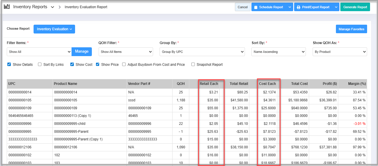The width and height of the screenshot is (378, 166).
Task: Open the Choose Report Inventory Evaluation menu
Action: tap(54, 29)
